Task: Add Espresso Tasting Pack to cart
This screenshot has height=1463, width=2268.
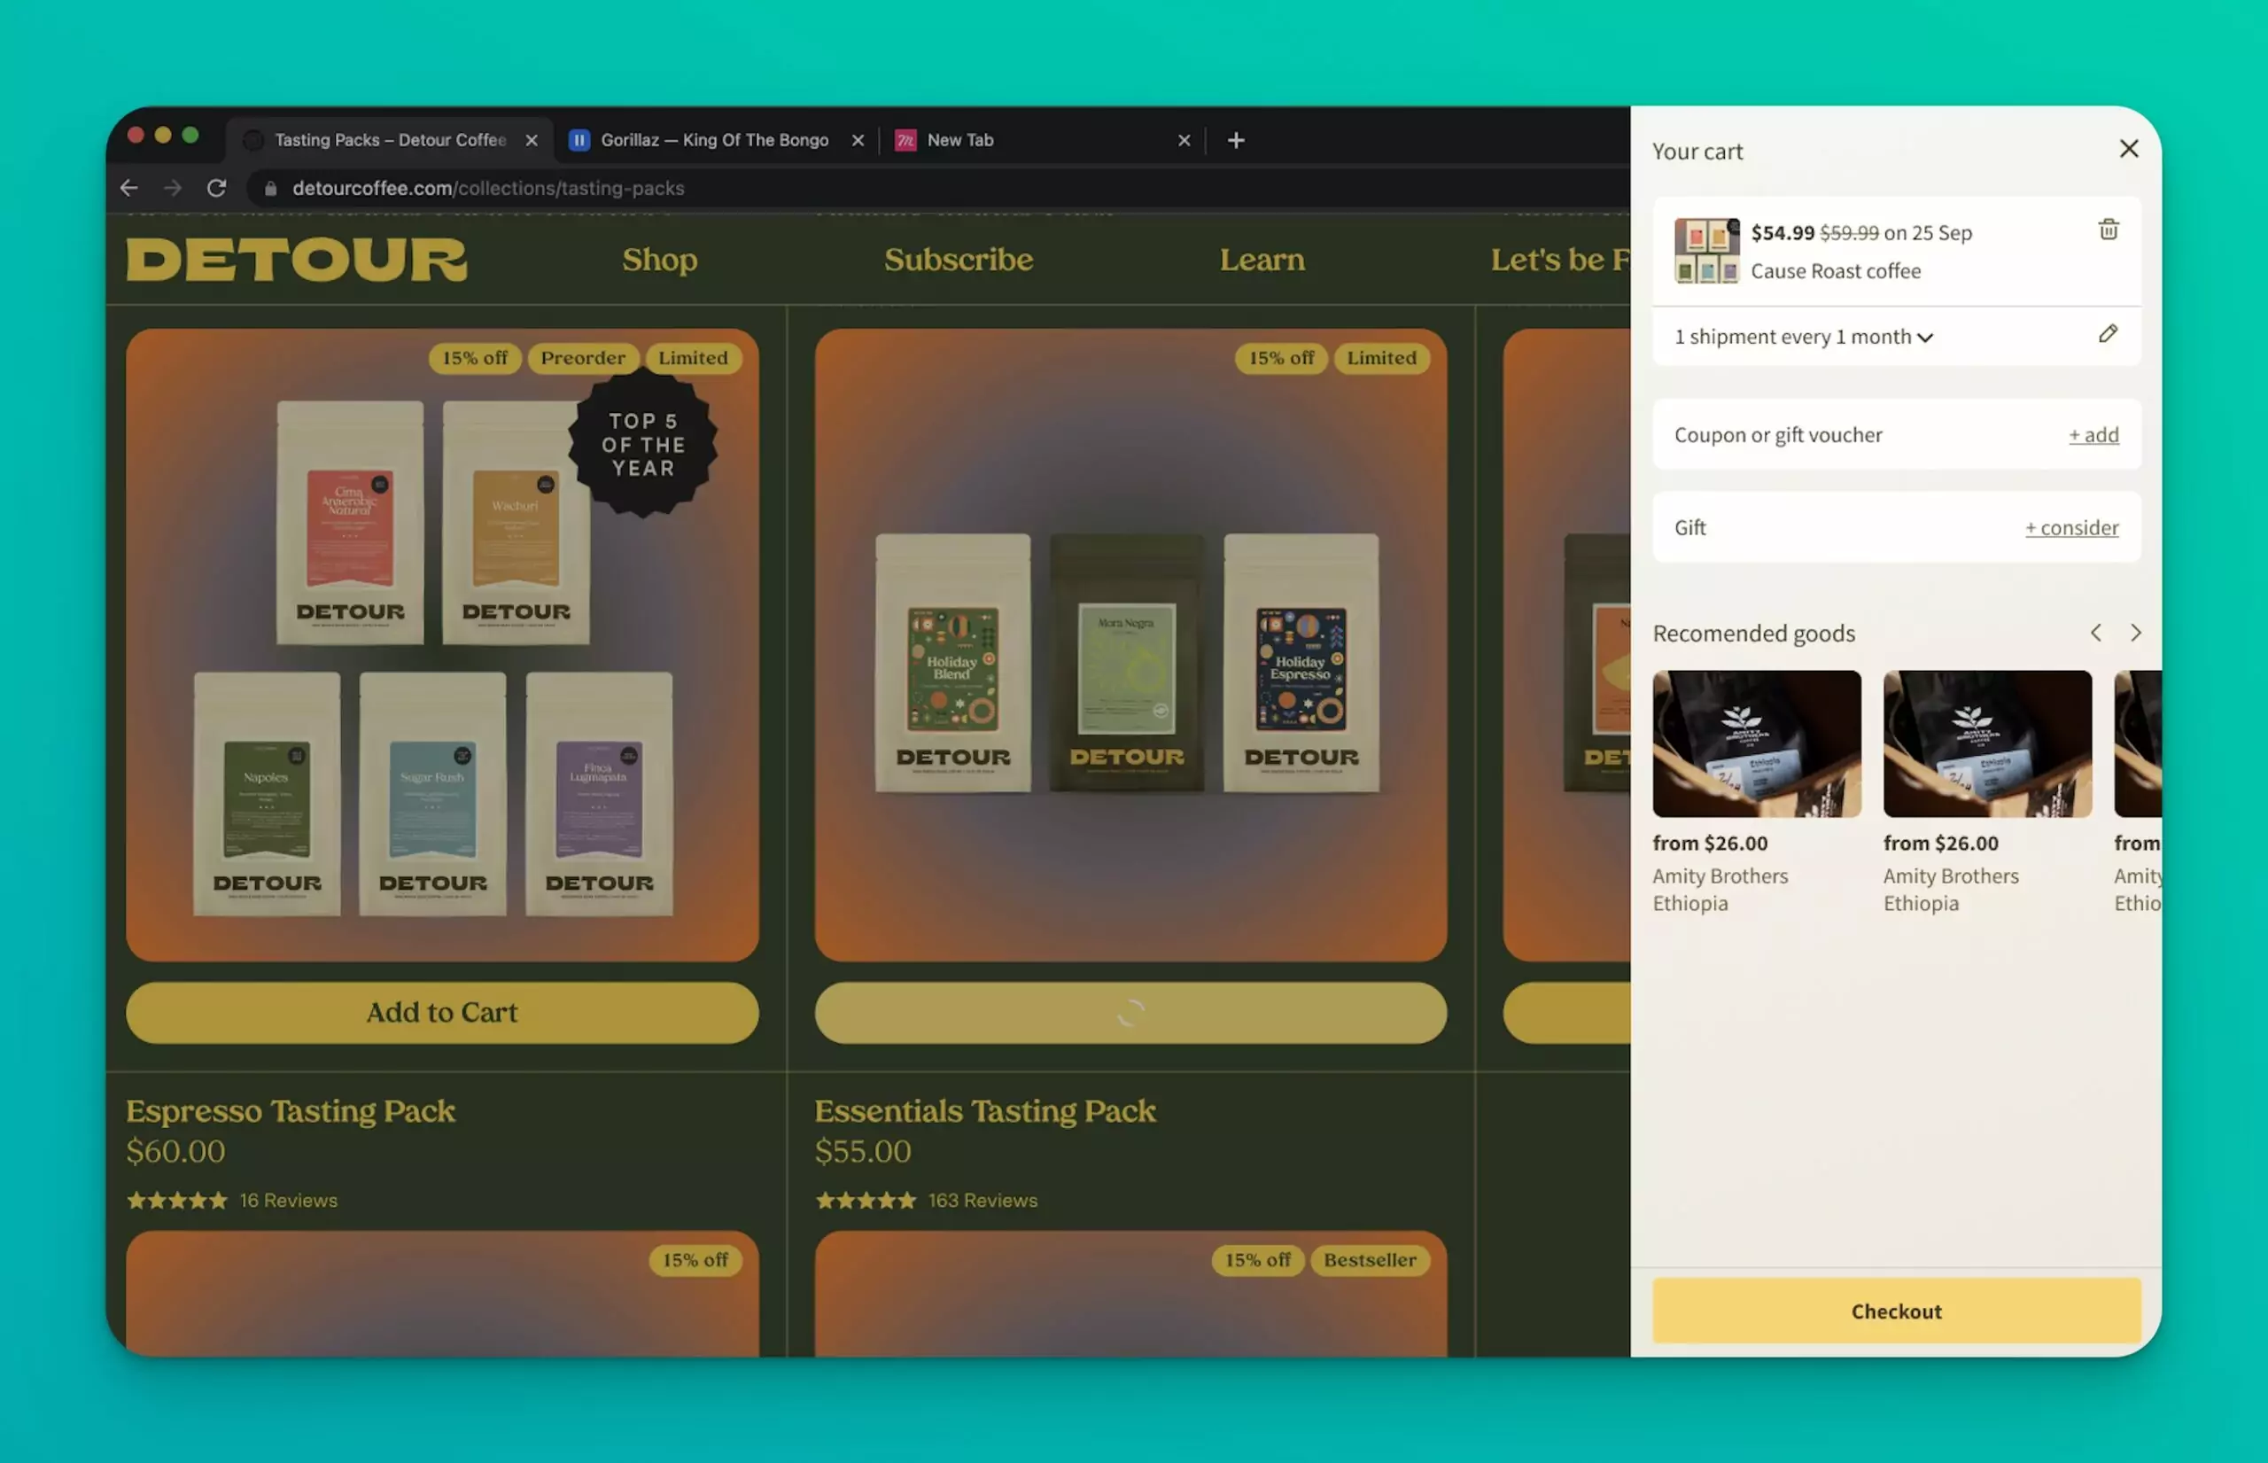Action: (x=443, y=1012)
